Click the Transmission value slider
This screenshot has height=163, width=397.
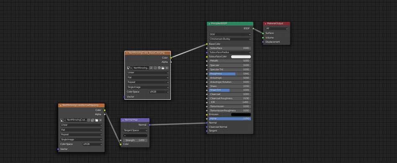tap(230, 106)
